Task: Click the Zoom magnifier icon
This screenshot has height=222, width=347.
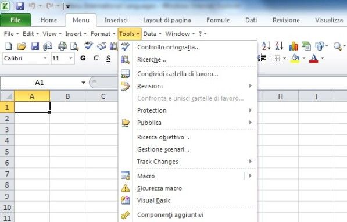Action: [x=338, y=46]
